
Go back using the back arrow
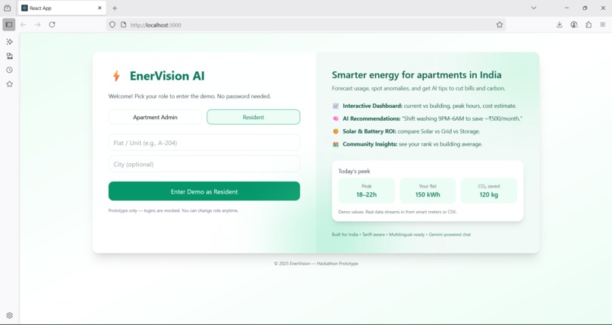(24, 24)
